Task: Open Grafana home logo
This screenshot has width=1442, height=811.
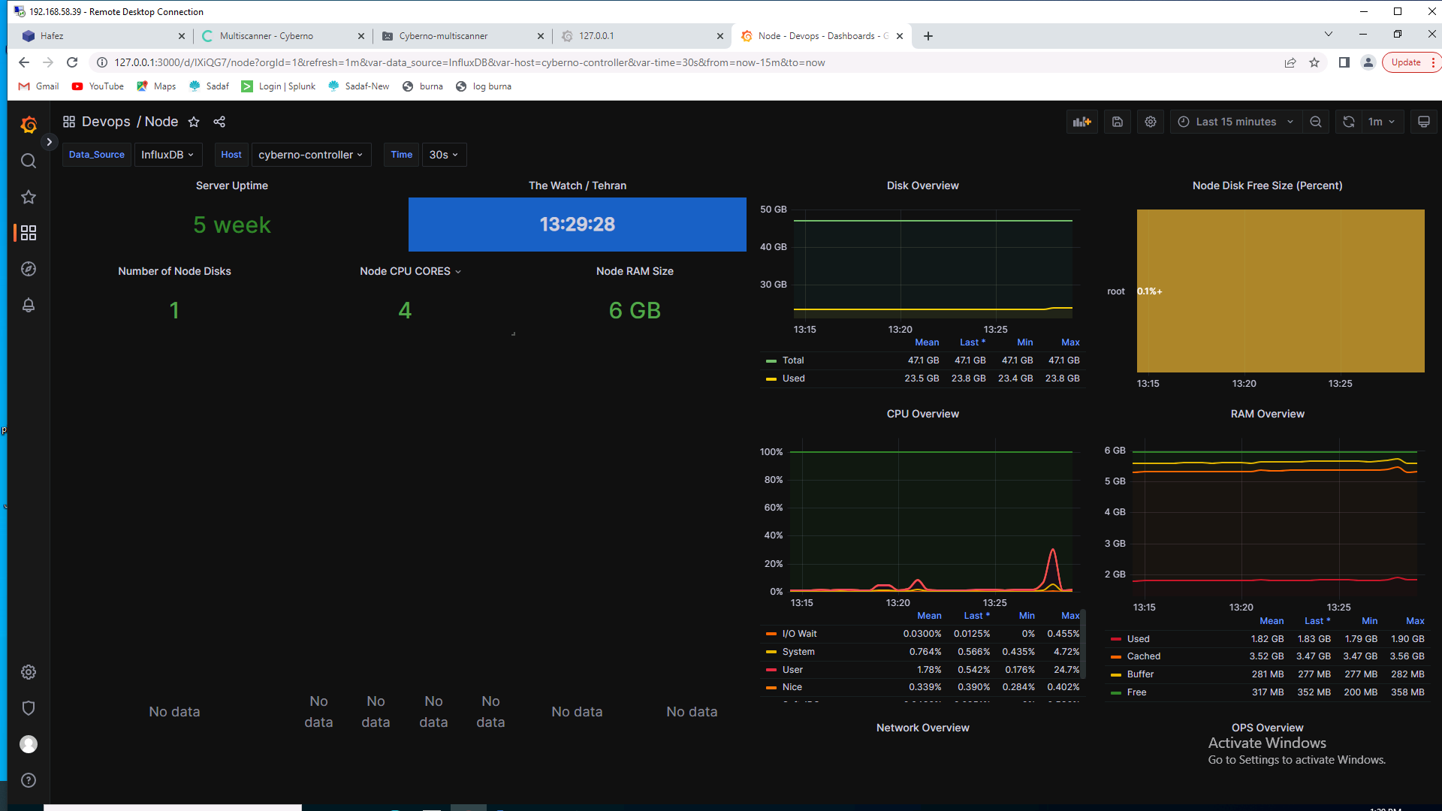Action: tap(29, 125)
